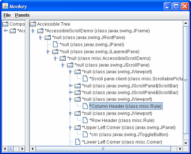Collapse the JScrollPane node
The image size is (191, 154).
pyautogui.click(x=63, y=65)
